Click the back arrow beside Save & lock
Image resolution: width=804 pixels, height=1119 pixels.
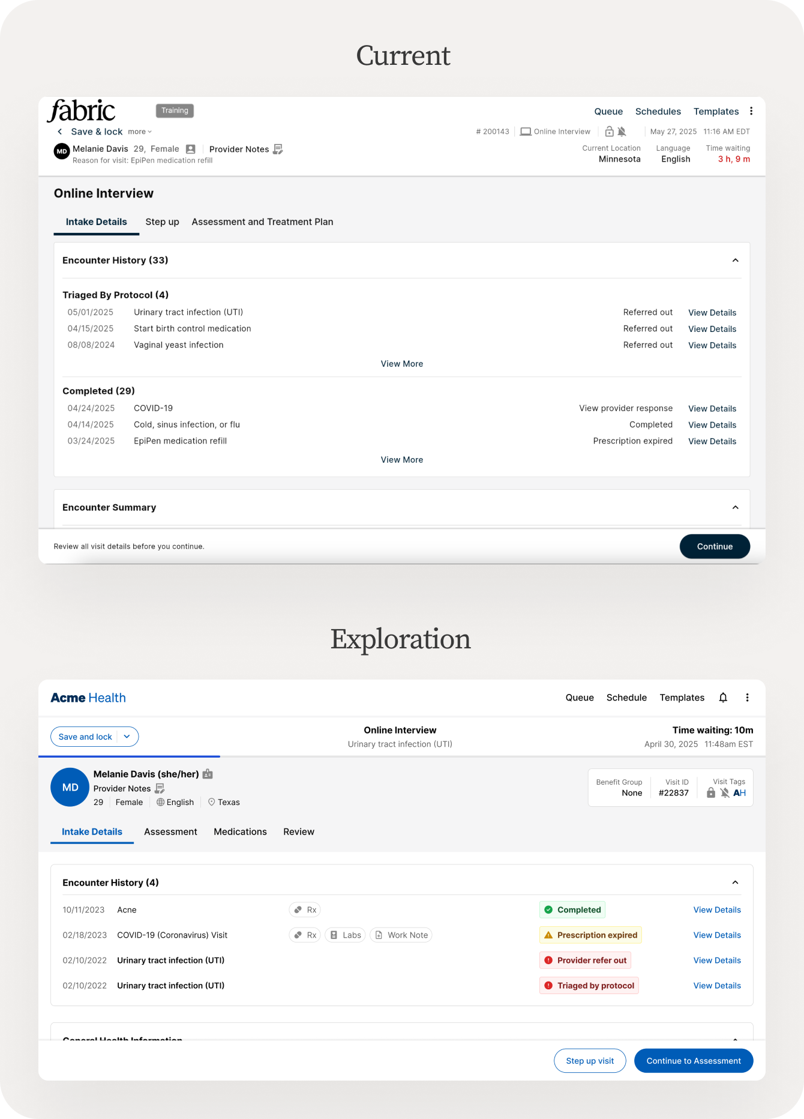59,131
